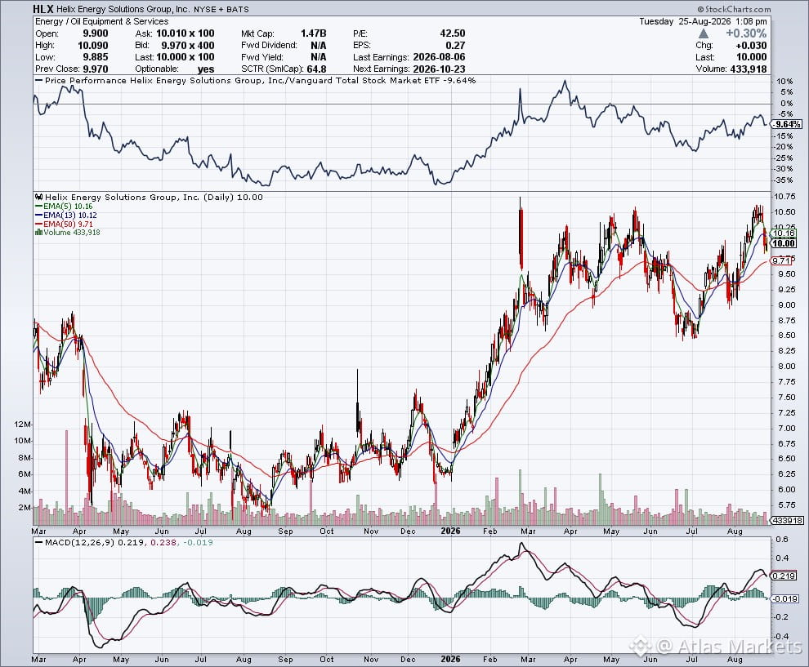Click the 2026 year label under price chart
809x667 pixels.
(451, 531)
